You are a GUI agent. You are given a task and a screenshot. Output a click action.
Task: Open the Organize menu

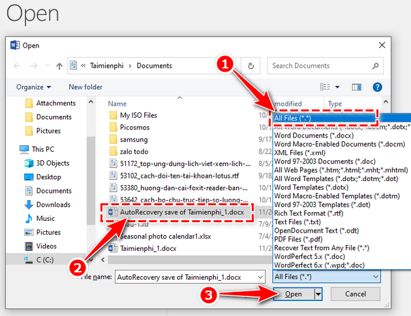[x=33, y=87]
